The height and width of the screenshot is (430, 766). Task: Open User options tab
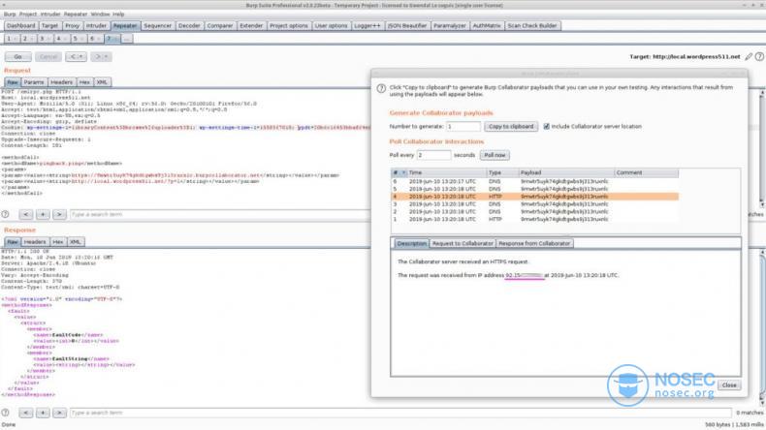tap(331, 25)
